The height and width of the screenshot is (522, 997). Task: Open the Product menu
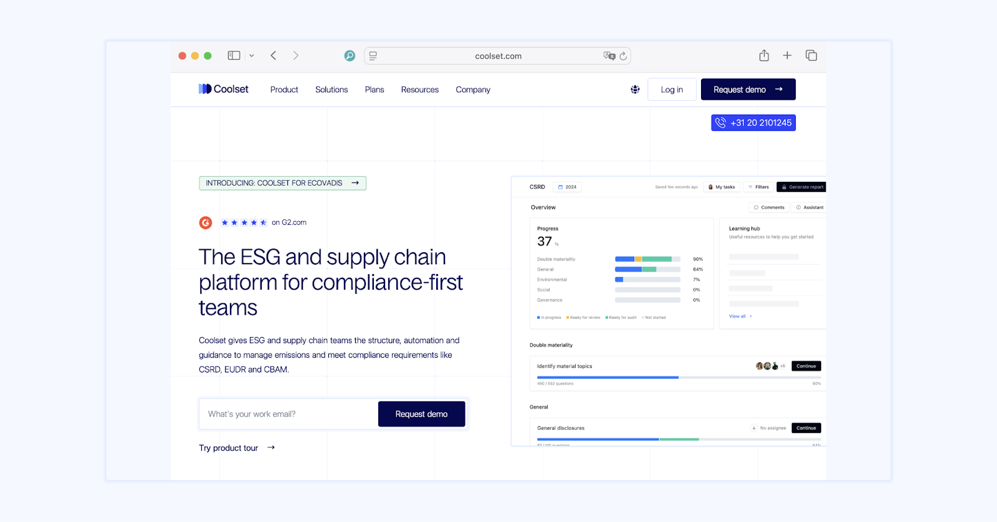tap(284, 90)
